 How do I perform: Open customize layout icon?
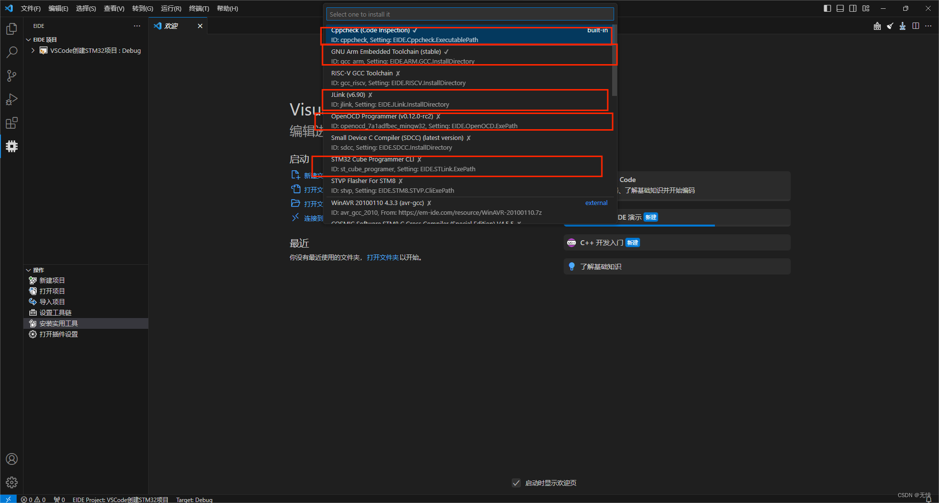pyautogui.click(x=866, y=8)
